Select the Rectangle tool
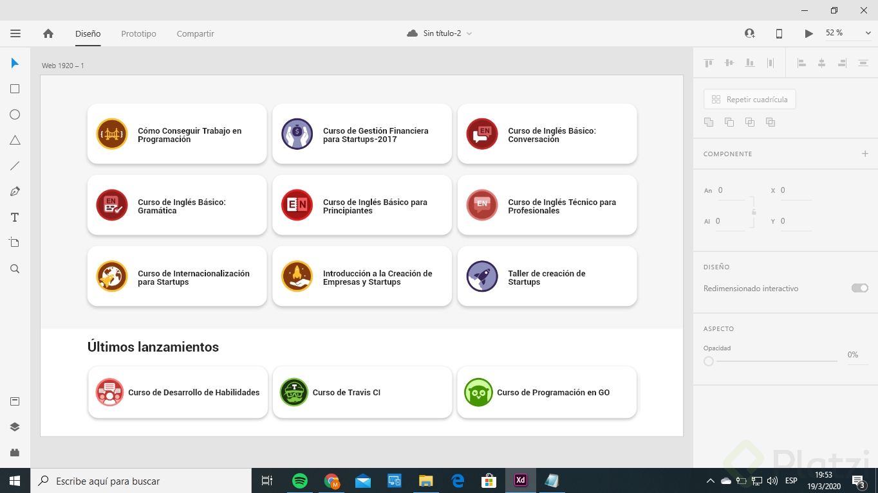 [15, 89]
